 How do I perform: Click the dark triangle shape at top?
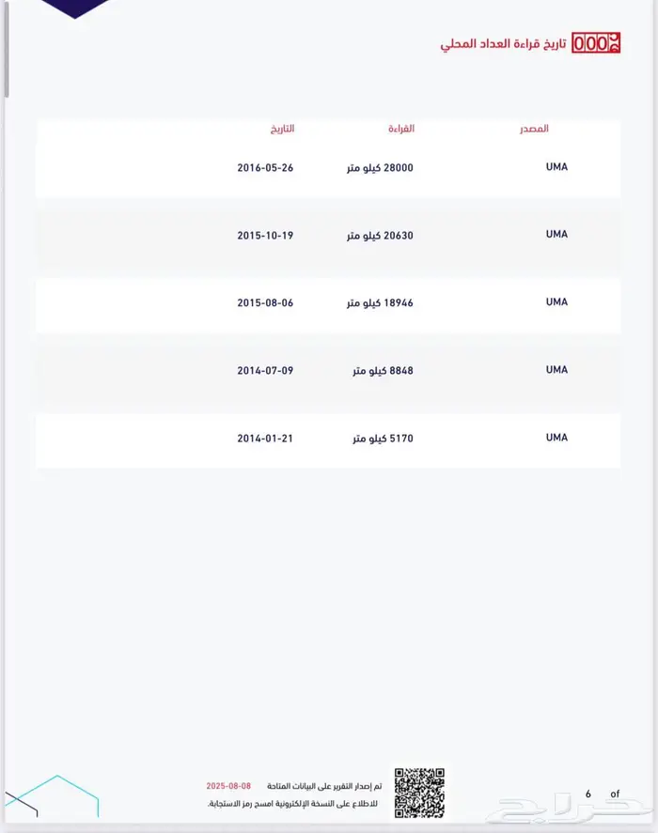tap(74, 8)
